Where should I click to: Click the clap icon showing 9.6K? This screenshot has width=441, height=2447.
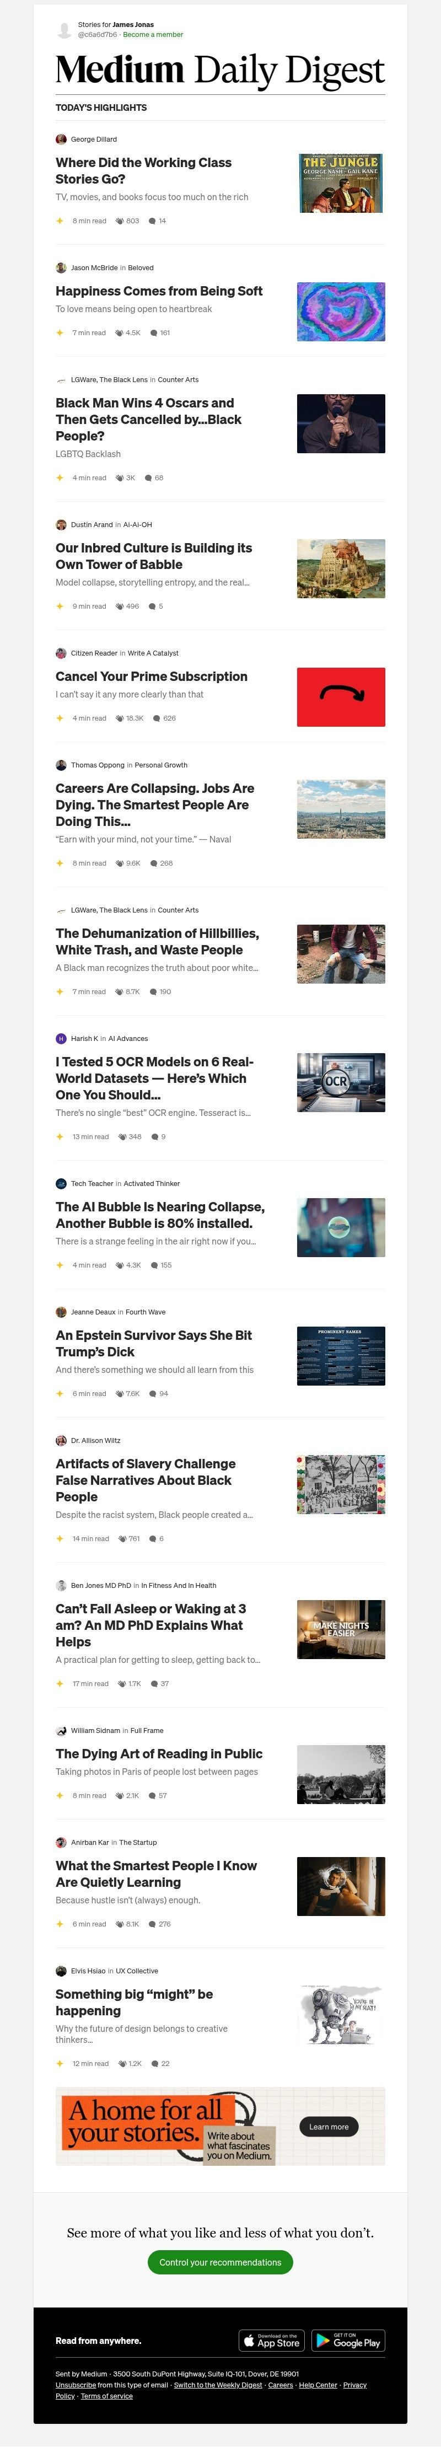tap(120, 863)
